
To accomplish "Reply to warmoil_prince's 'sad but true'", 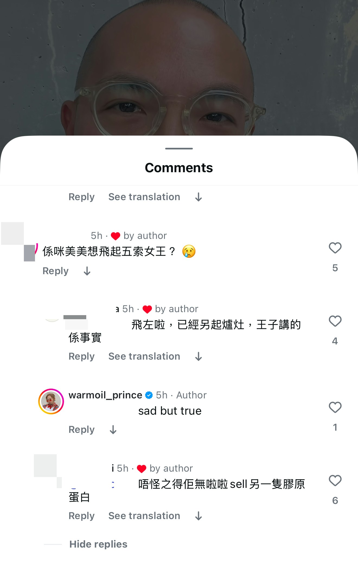I will [x=82, y=430].
